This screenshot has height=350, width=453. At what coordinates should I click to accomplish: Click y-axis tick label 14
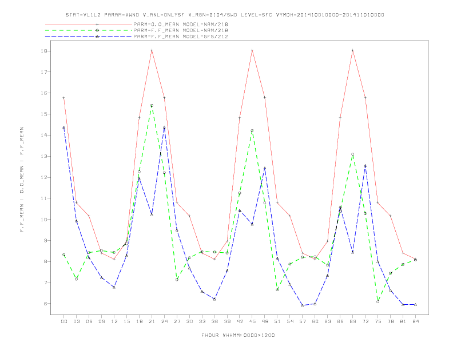[43, 135]
